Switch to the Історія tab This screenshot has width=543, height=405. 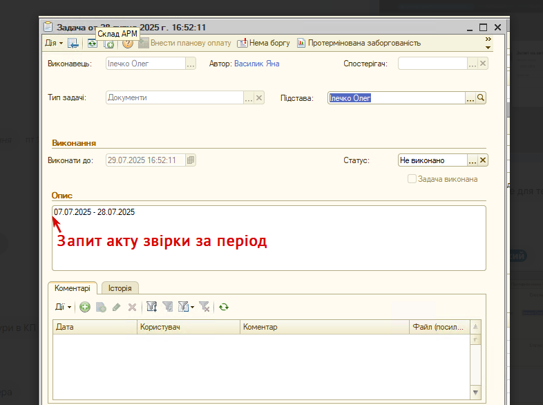pos(120,288)
